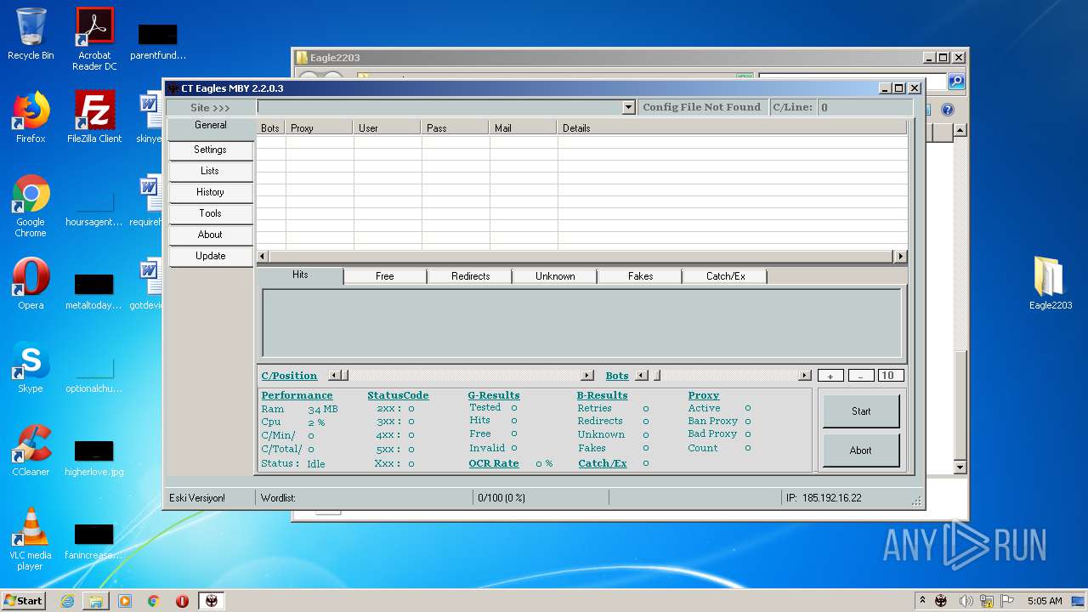Launch Acrobat Reader DC desktop icon
Viewport: 1088px width, 612px height.
tap(94, 39)
